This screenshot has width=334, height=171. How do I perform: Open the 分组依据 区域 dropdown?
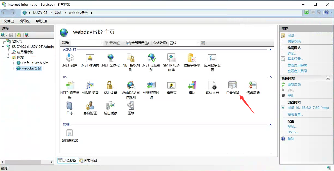coord(184,43)
